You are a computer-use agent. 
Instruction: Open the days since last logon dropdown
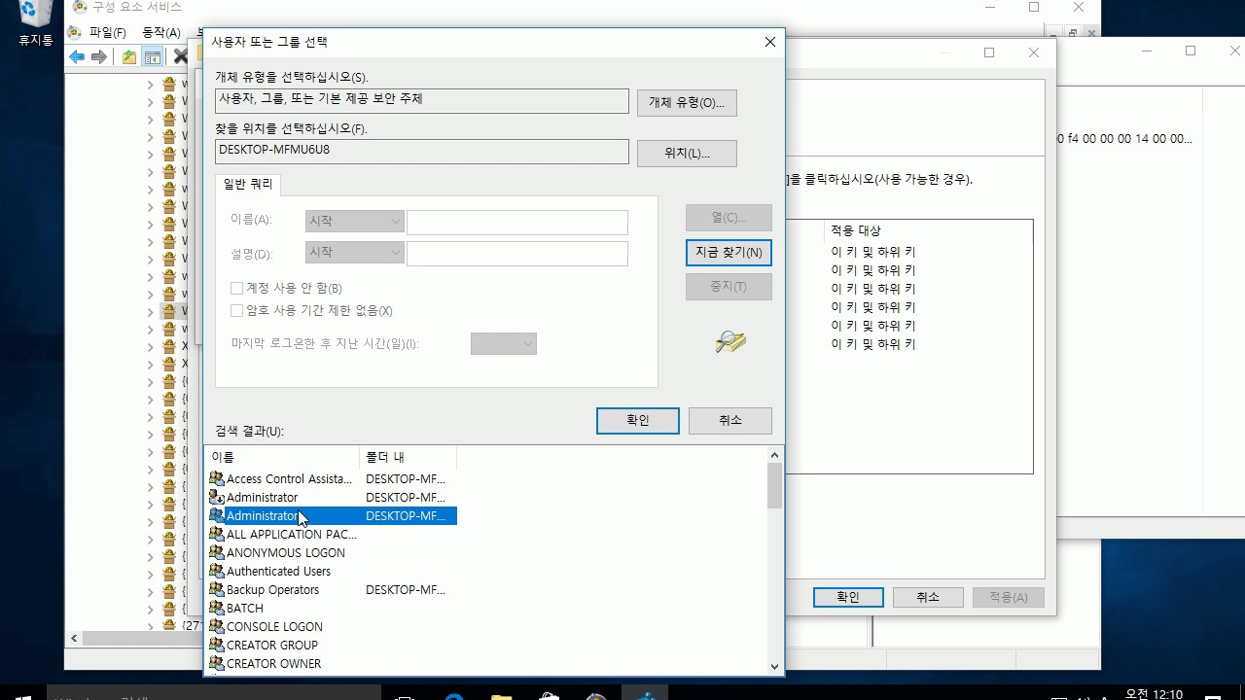tap(503, 343)
